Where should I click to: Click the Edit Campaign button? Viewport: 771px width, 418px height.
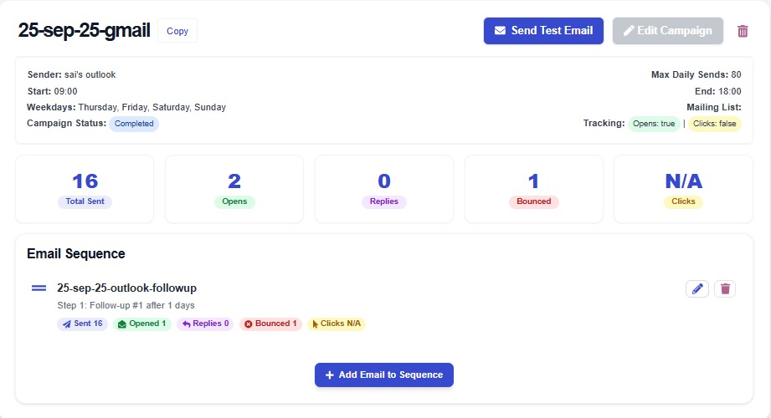coord(668,31)
